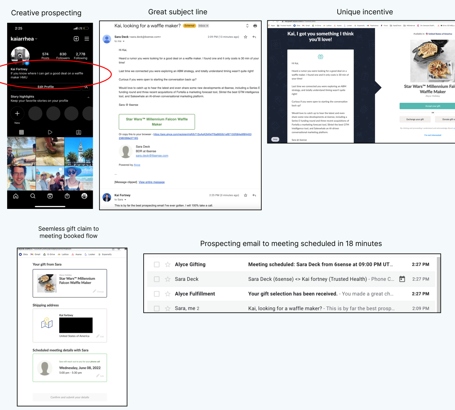The width and height of the screenshot is (455, 410).
Task: Open the Alyce link after Powered by
Action: tap(137, 165)
